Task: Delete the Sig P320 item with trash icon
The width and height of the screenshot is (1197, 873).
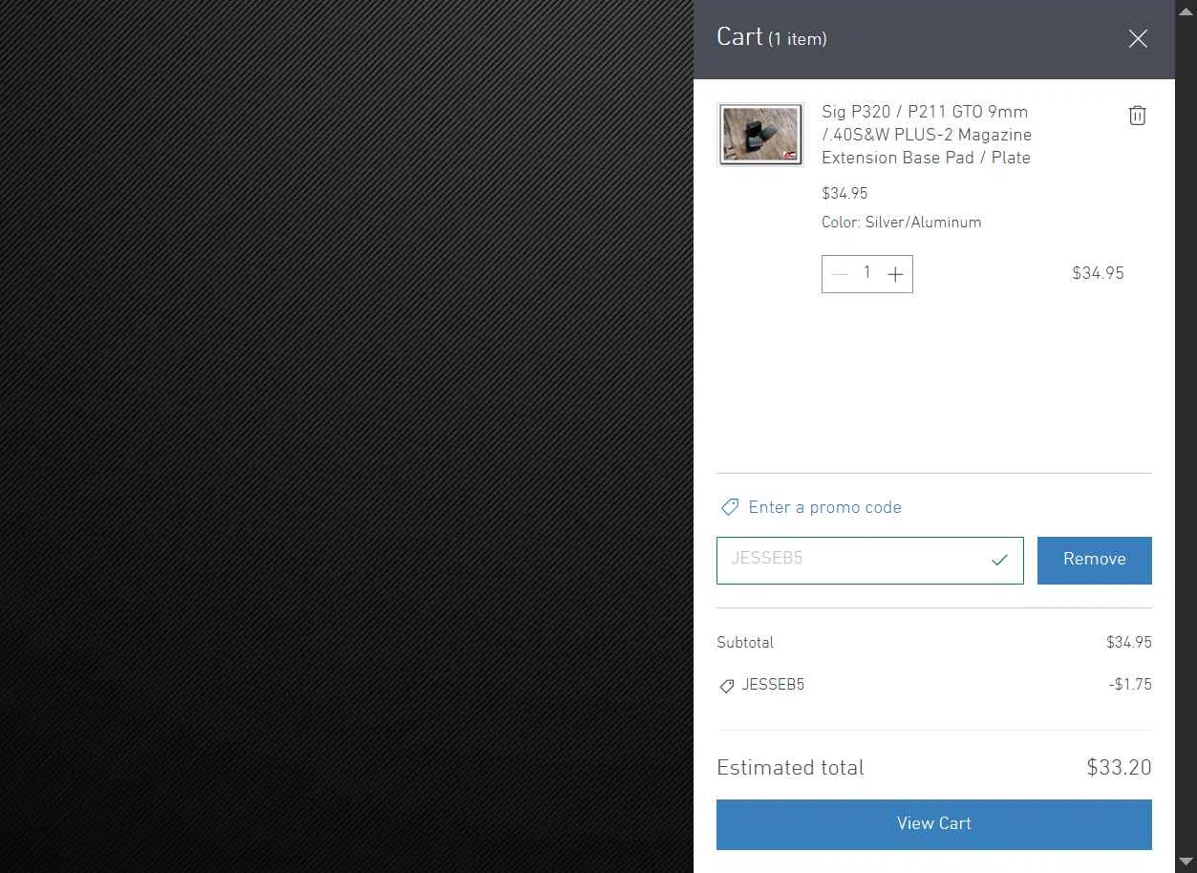Action: pyautogui.click(x=1137, y=116)
